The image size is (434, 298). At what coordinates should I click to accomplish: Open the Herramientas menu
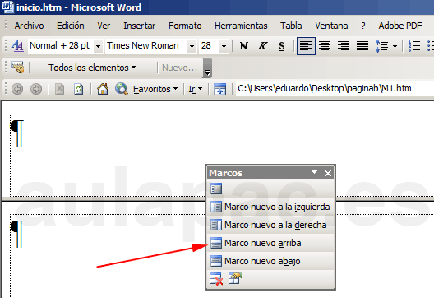241,26
